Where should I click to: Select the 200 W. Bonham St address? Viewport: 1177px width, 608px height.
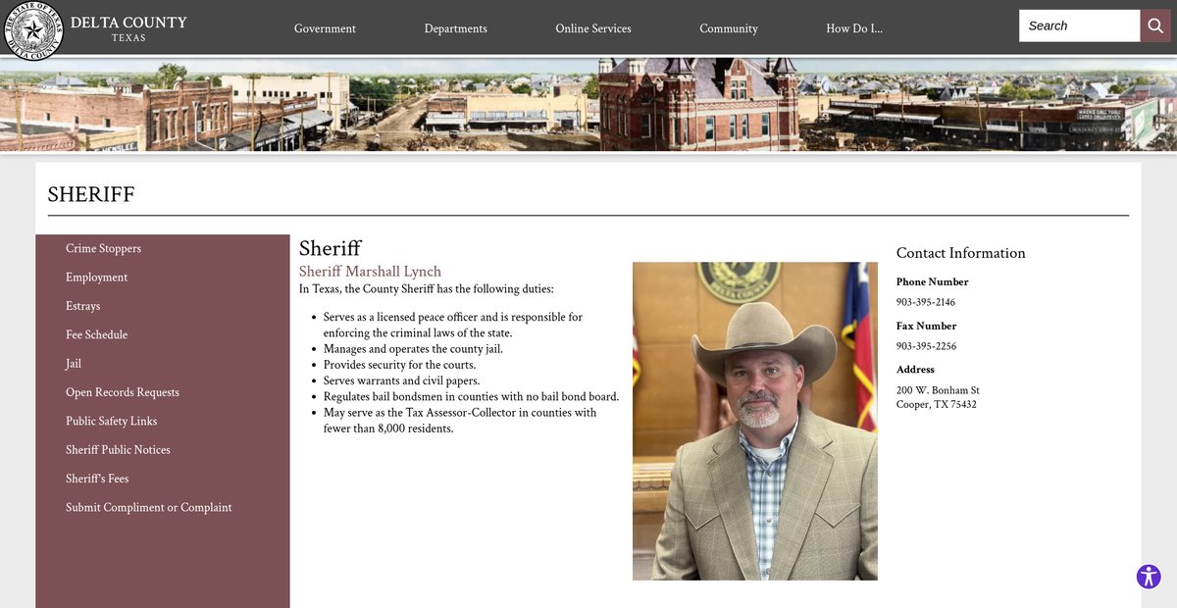[938, 390]
